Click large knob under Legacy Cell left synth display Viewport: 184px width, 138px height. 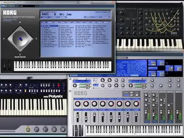pyautogui.click(x=75, y=86)
